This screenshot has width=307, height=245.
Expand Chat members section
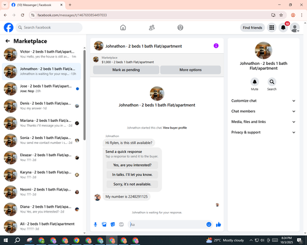pos(263,111)
